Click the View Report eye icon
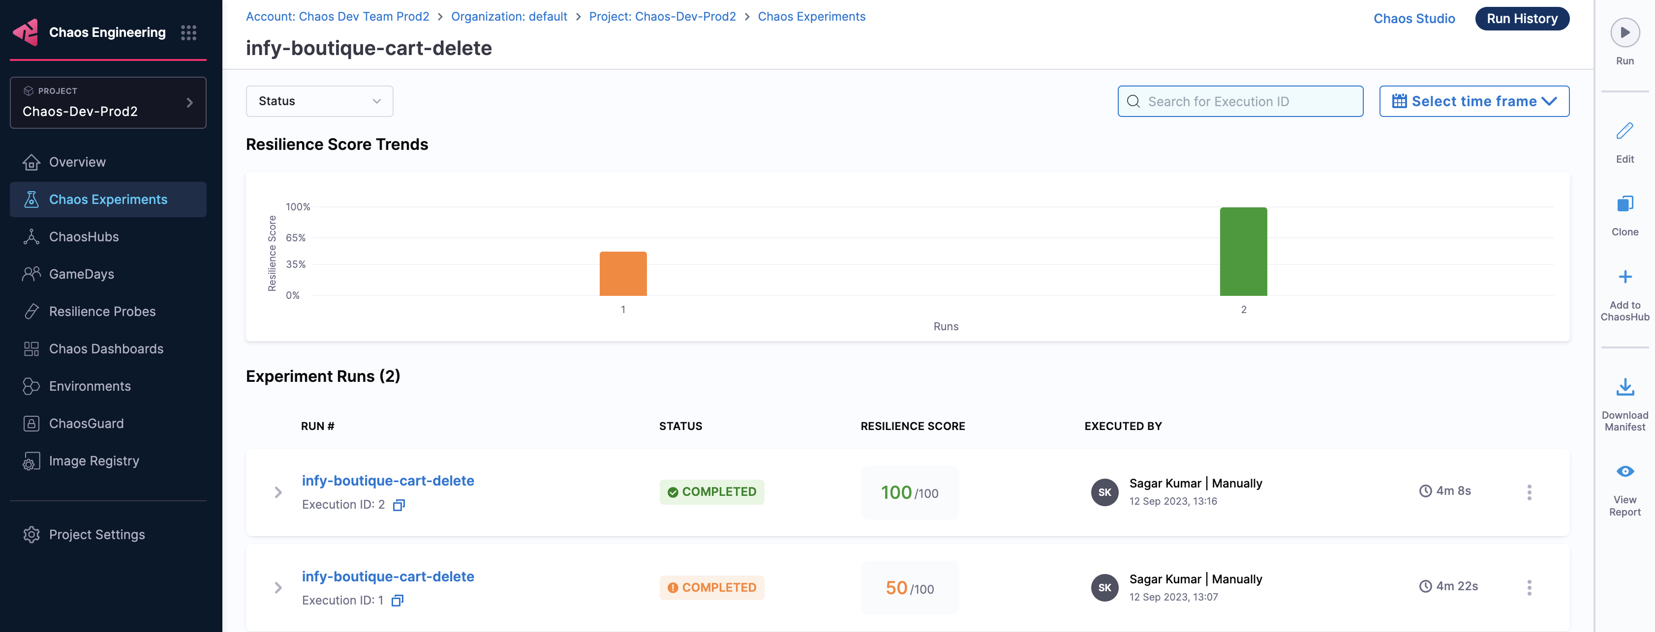Viewport: 1655px width, 632px height. pyautogui.click(x=1624, y=472)
